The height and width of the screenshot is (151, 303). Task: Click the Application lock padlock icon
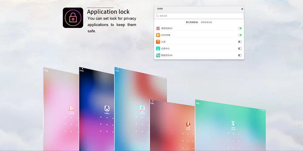click(73, 18)
